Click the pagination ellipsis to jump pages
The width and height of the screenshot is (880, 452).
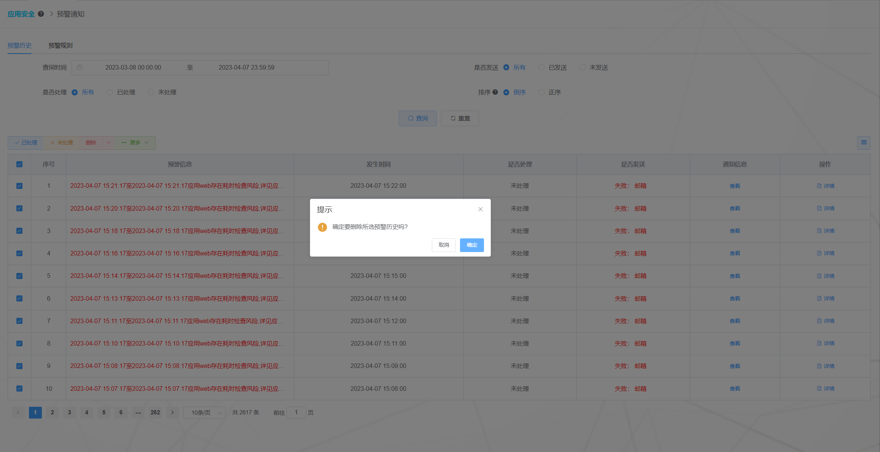[x=138, y=412]
